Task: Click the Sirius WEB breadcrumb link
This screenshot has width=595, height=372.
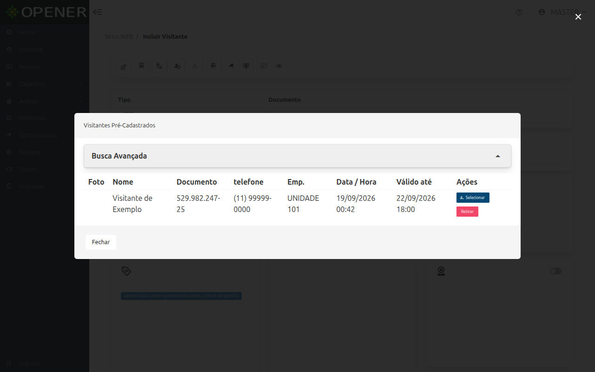Action: click(119, 36)
